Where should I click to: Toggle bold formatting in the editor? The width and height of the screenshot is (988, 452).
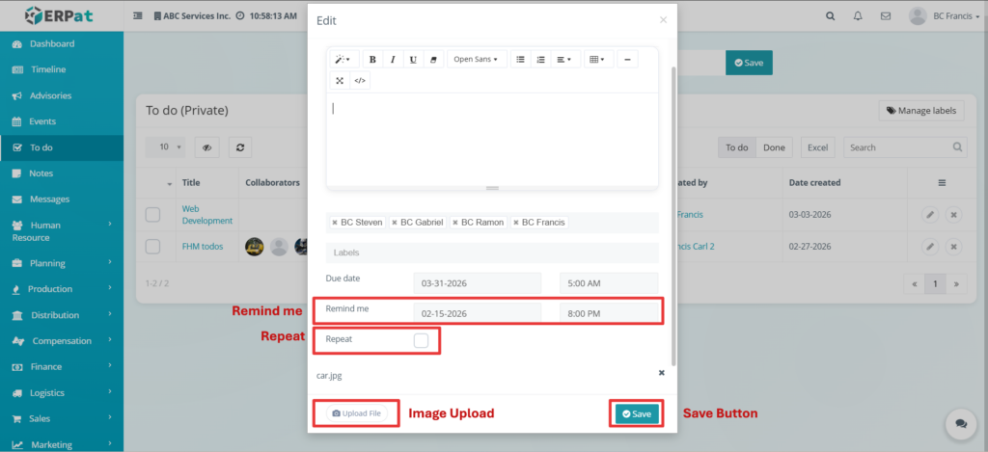[372, 60]
